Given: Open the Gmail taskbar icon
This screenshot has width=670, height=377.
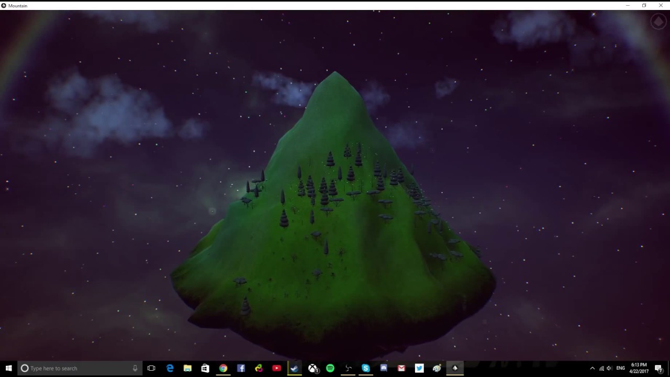Looking at the screenshot, I should (401, 368).
